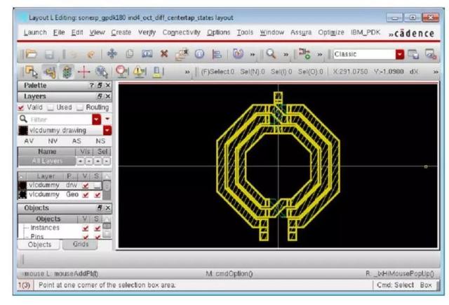Switch to the Grids tab

pyautogui.click(x=81, y=244)
